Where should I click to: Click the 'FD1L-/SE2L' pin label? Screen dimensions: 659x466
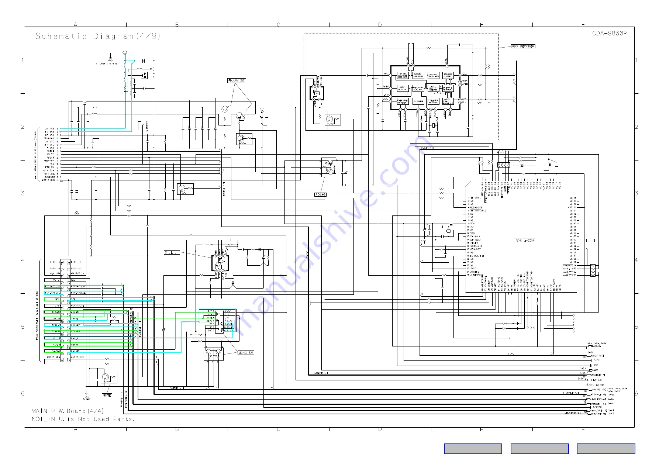(78, 293)
